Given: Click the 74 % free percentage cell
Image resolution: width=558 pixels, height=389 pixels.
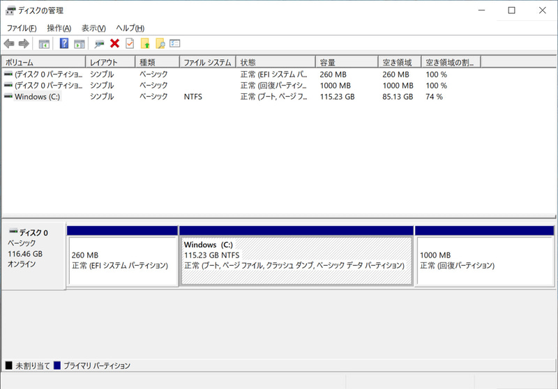Looking at the screenshot, I should [434, 97].
